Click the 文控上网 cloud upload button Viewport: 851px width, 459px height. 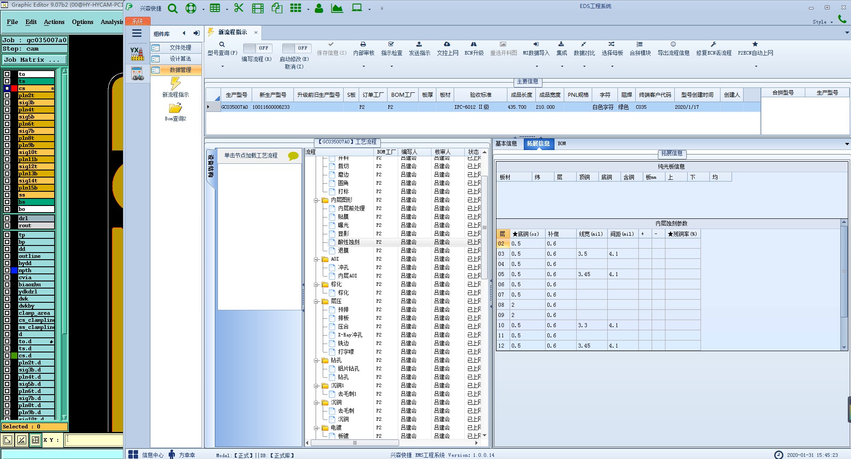(x=447, y=49)
